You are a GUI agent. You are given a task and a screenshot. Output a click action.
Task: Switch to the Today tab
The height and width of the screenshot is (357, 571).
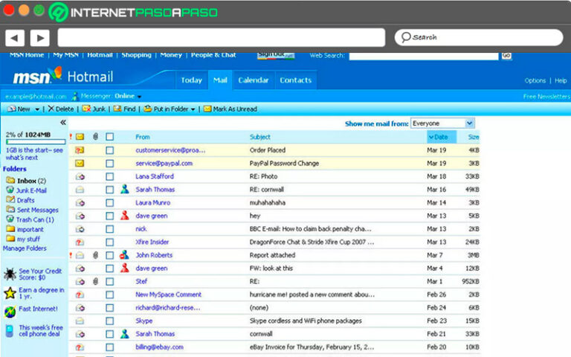click(x=192, y=80)
